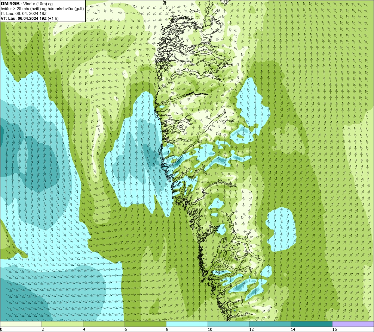Click the 4–6 m/s green legend swatch

click(x=104, y=324)
